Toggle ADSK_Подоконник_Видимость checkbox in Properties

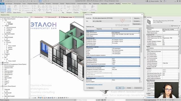(x=163, y=36)
